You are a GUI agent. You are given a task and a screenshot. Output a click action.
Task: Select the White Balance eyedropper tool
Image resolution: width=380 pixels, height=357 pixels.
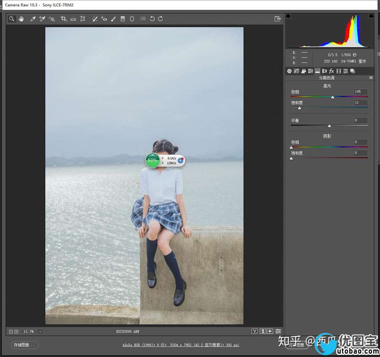click(33, 19)
